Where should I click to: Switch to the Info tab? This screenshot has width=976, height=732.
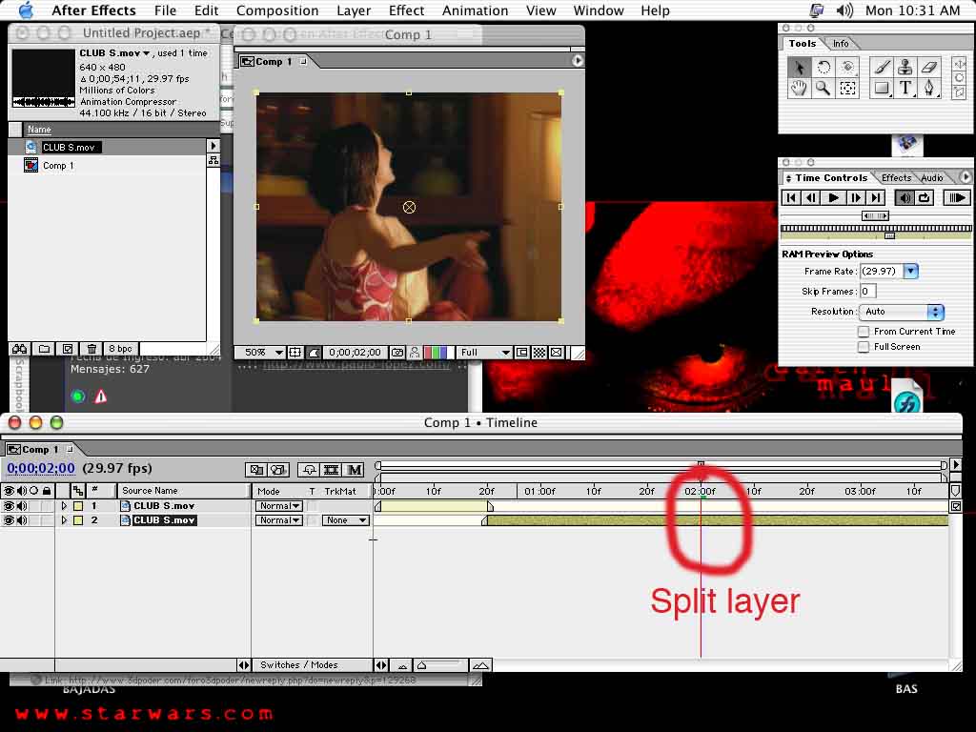pyautogui.click(x=841, y=44)
